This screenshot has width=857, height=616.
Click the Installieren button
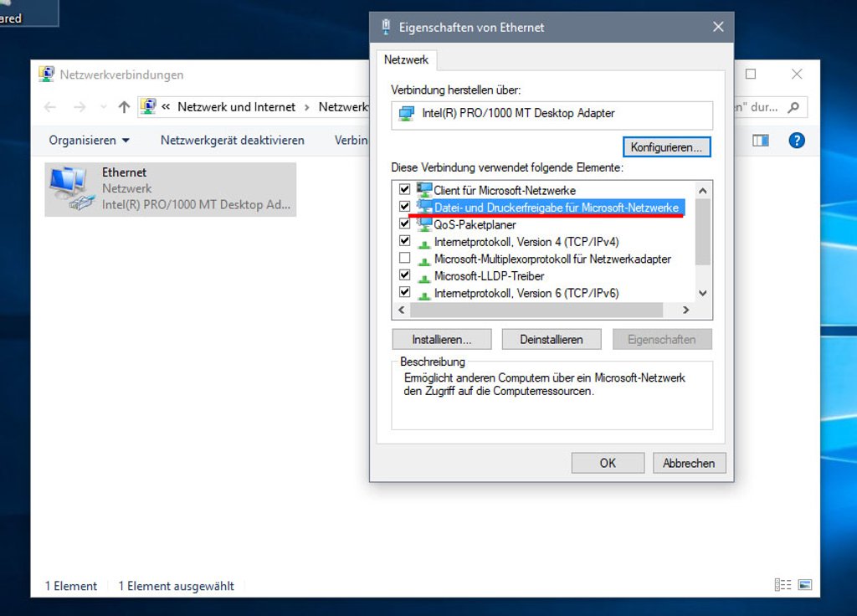coord(442,340)
